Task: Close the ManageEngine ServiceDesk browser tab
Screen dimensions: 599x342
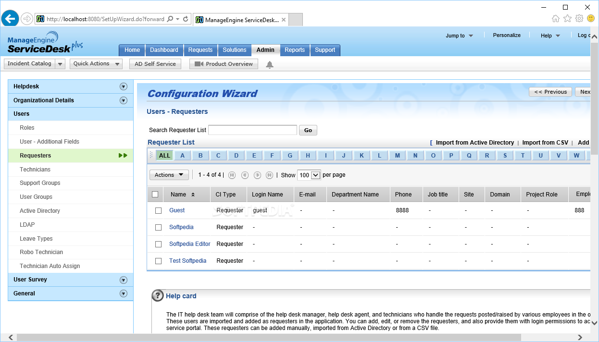Action: [x=284, y=20]
